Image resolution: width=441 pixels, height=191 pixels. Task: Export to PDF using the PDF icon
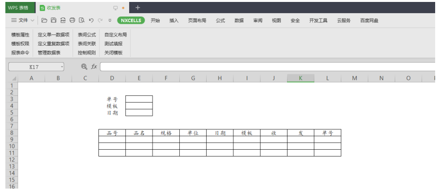coord(63,20)
